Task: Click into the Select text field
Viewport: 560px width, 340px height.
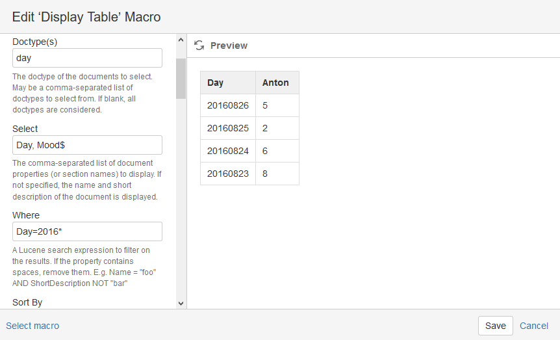Action: [x=87, y=145]
